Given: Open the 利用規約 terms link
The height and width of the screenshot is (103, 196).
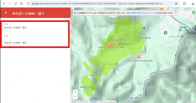Looking at the screenshot, I should (94, 102).
